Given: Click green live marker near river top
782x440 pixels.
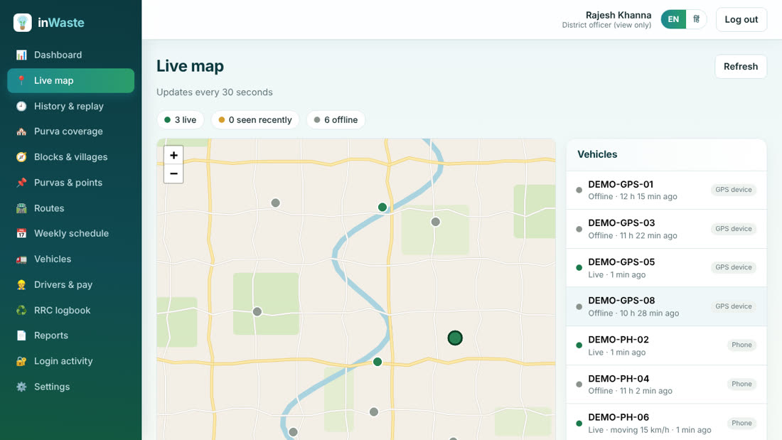Looking at the screenshot, I should [x=382, y=207].
